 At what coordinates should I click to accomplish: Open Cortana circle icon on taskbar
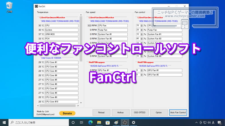click(73, 122)
